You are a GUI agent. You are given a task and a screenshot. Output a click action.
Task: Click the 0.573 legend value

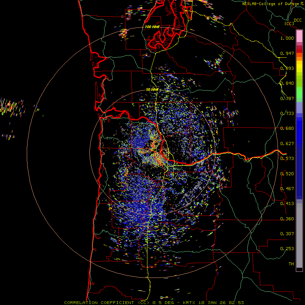tap(287, 159)
